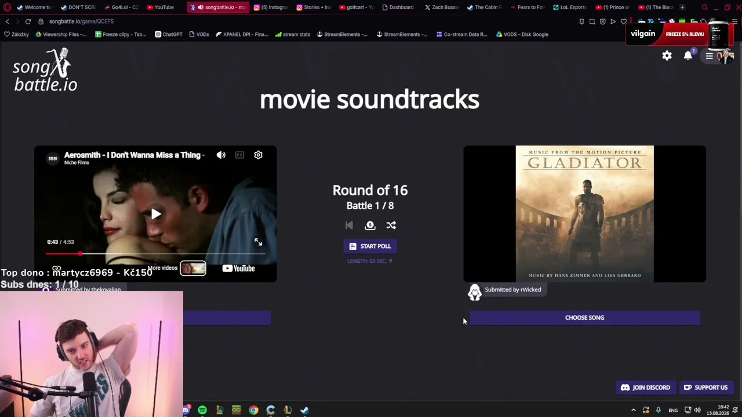Mute the YouTube player volume

point(221,155)
